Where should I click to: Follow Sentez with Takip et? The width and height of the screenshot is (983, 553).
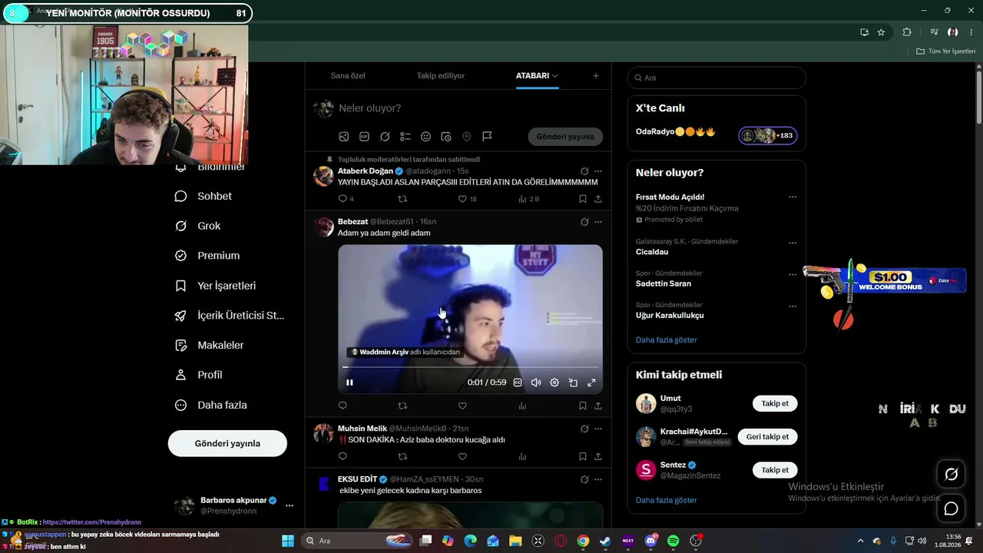775,469
